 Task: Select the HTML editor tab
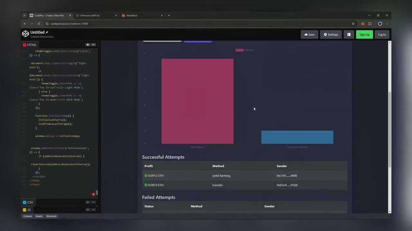point(30,45)
